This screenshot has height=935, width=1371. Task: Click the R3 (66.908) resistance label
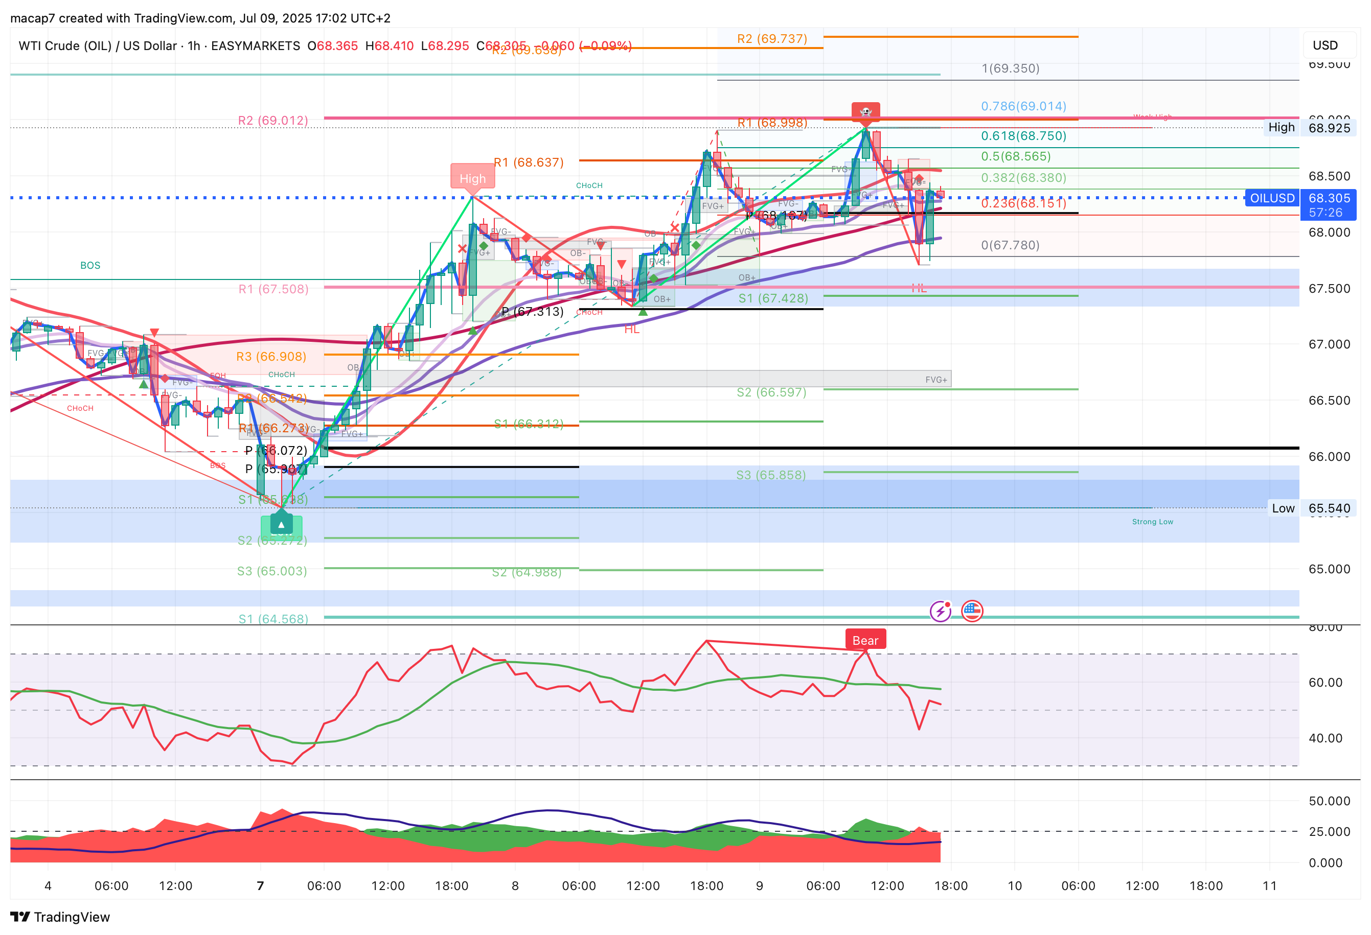pos(271,356)
